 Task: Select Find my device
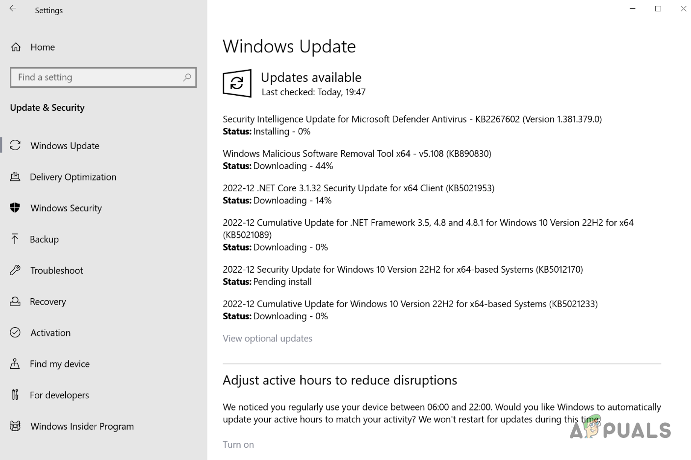(59, 364)
